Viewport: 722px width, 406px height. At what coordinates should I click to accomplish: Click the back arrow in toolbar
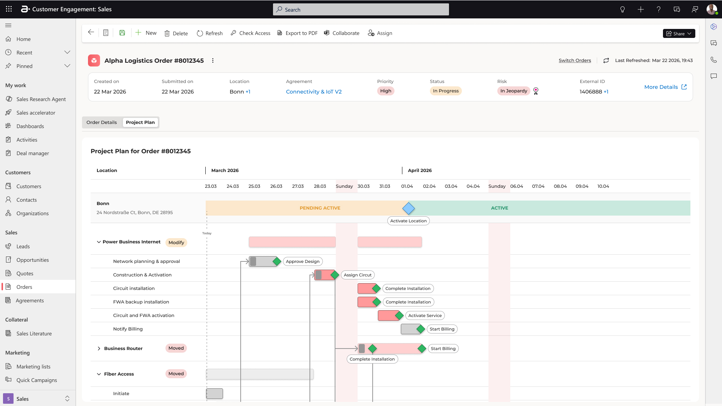[x=91, y=32]
